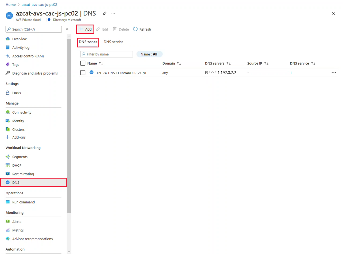Open the Run command page
This screenshot has height=254, width=343.
[x=23, y=202]
